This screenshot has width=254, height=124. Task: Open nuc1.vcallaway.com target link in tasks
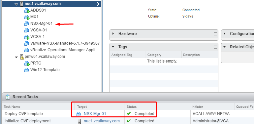point(102,121)
